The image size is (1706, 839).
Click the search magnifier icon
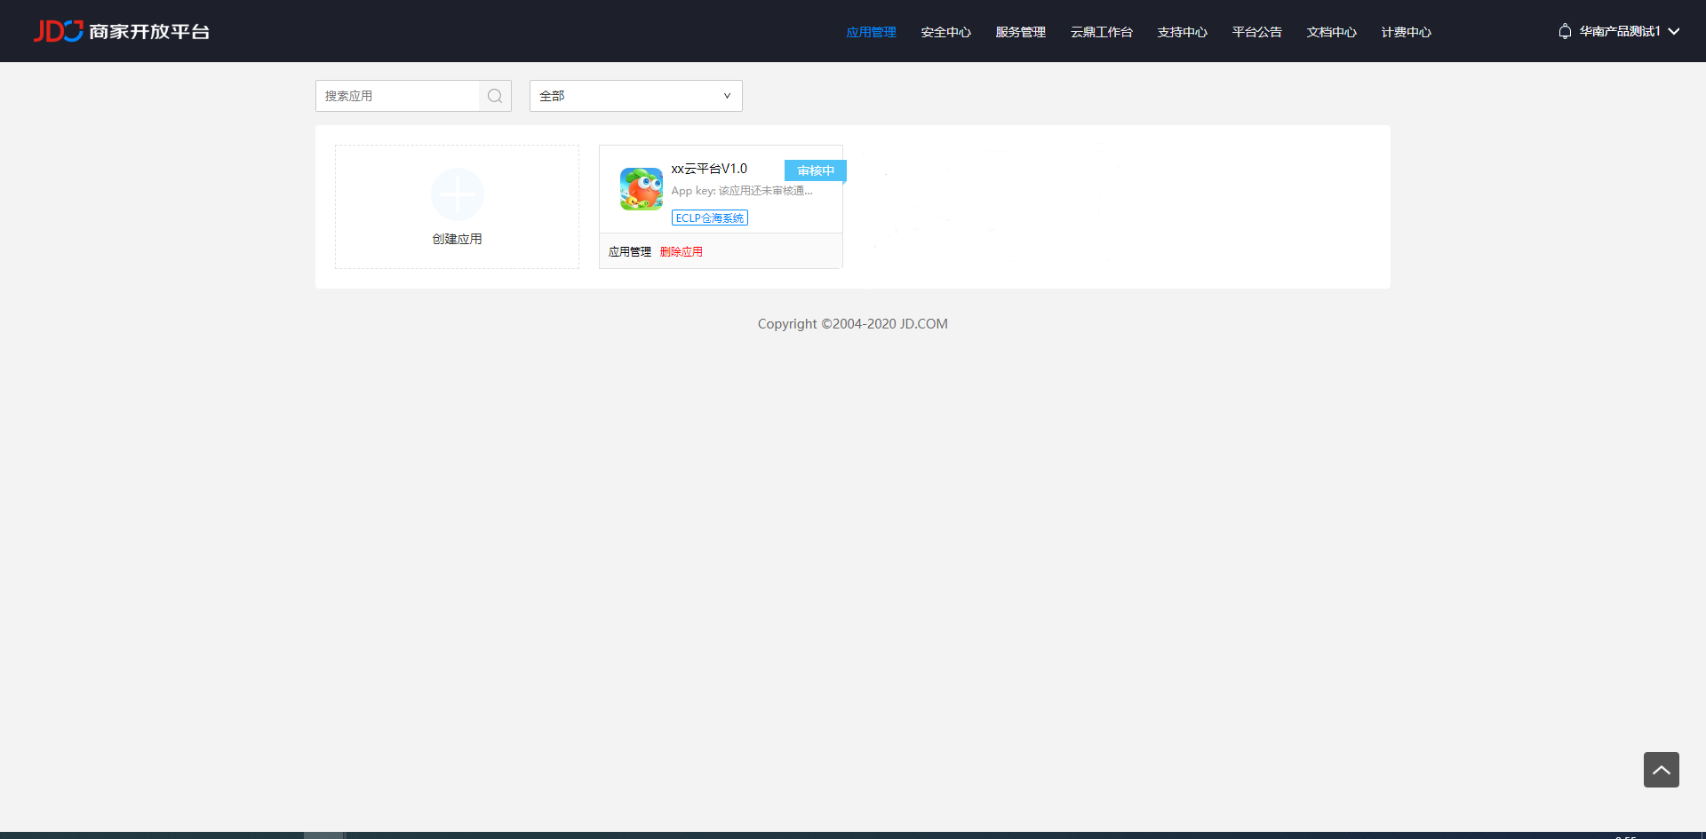coord(495,96)
